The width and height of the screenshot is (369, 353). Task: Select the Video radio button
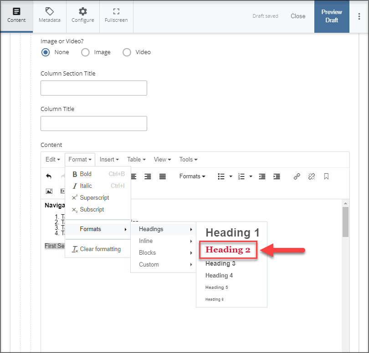click(x=127, y=52)
